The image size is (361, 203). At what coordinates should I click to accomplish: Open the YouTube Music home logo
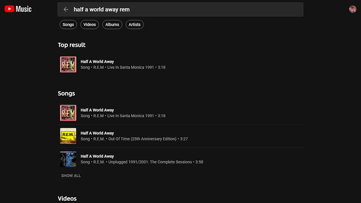(x=18, y=9)
